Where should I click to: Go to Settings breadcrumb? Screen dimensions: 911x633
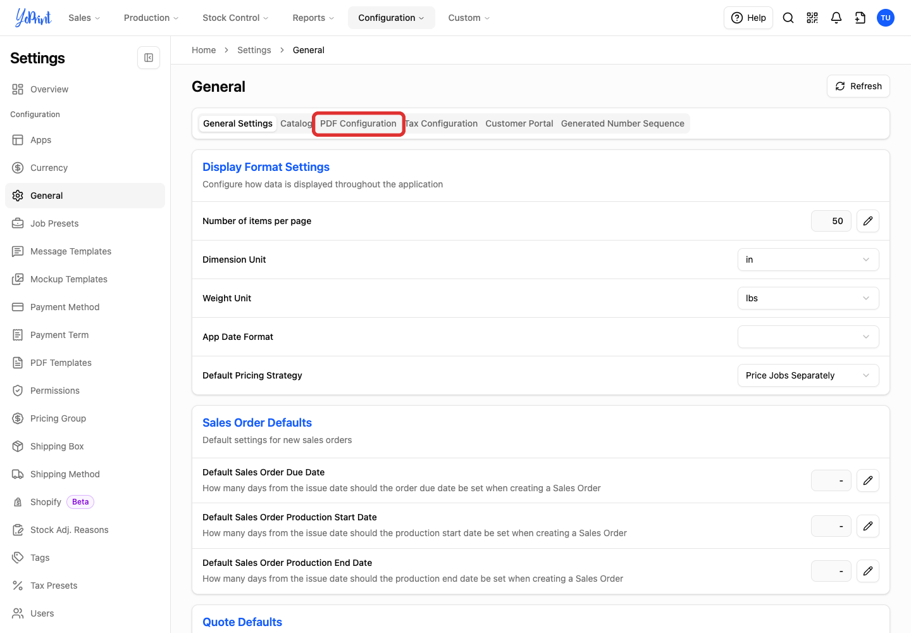(x=254, y=50)
